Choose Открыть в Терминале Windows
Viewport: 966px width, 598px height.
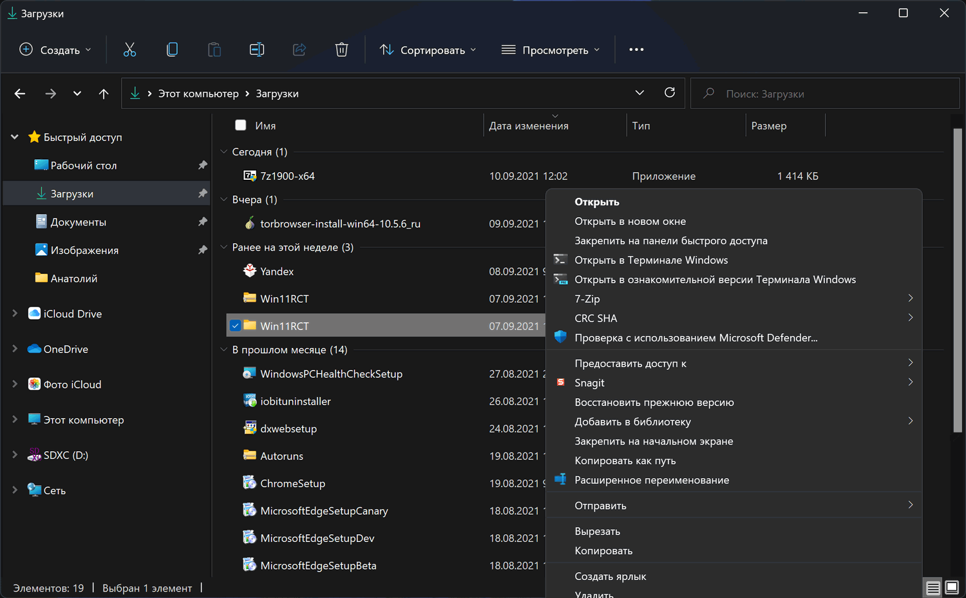point(651,260)
